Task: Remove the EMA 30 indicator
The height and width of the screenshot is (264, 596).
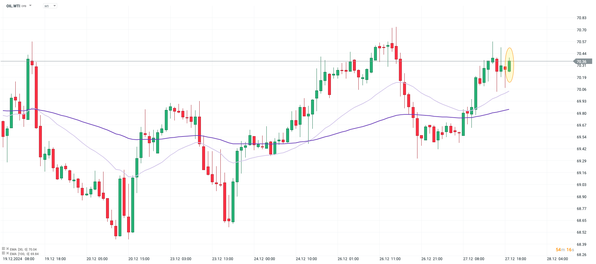Action: click(x=7, y=249)
